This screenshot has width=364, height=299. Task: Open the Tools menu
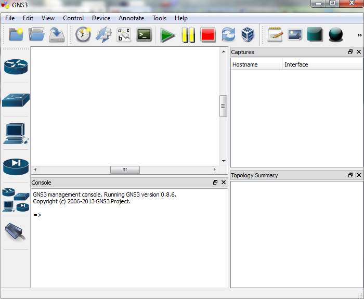click(x=160, y=18)
